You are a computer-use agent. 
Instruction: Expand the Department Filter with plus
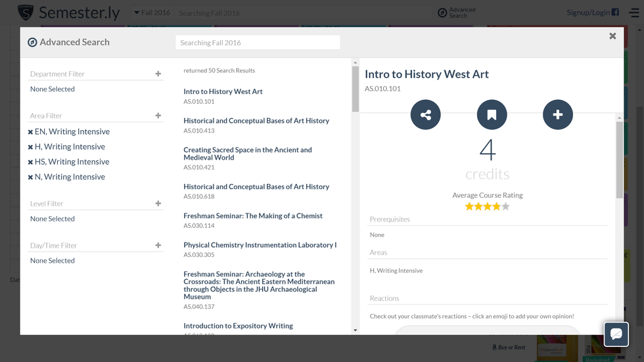158,74
